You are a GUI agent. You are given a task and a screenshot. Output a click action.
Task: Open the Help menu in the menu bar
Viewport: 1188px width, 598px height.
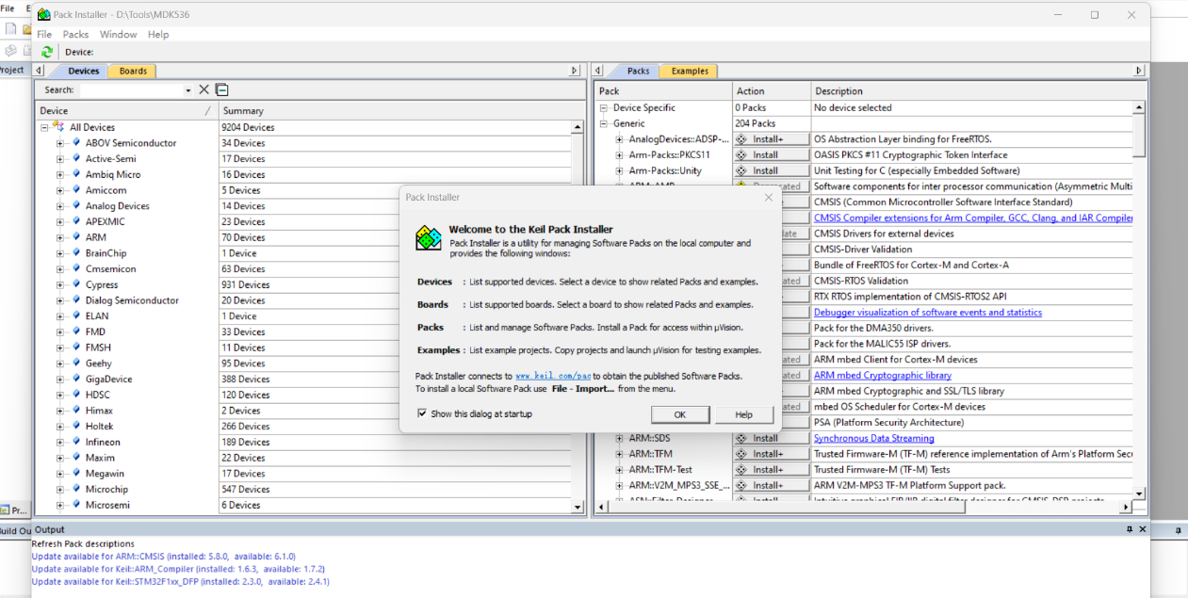click(x=158, y=34)
